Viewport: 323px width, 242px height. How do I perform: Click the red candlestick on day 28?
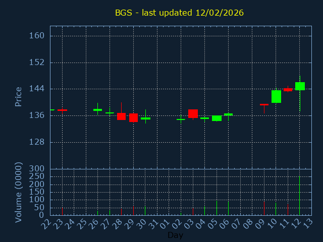(121, 116)
